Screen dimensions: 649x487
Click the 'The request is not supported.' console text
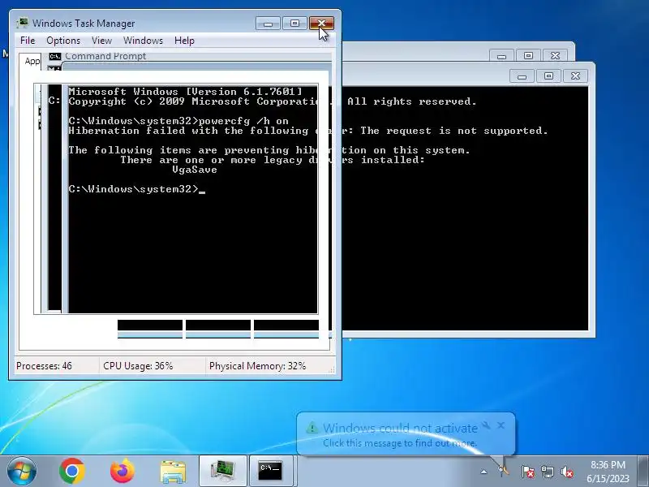(454, 131)
